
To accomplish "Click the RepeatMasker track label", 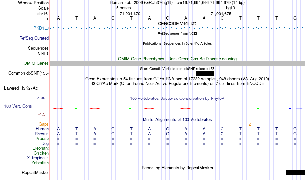I will point(35,172).
